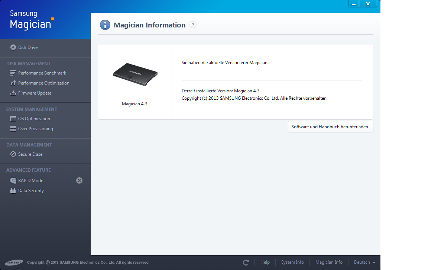Image resolution: width=428 pixels, height=270 pixels.
Task: Go to Performance Optimization
Action: pyautogui.click(x=44, y=83)
